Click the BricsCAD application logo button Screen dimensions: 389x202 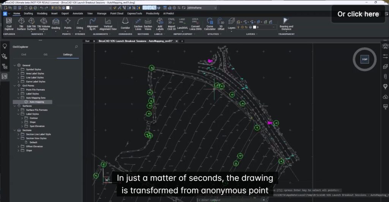(5, 14)
